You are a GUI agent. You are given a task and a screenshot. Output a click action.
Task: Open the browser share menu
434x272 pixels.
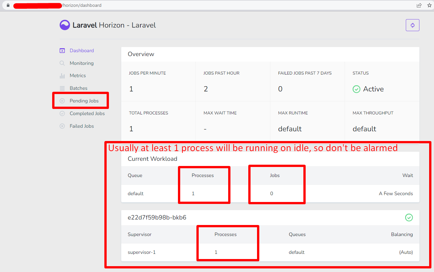point(419,5)
